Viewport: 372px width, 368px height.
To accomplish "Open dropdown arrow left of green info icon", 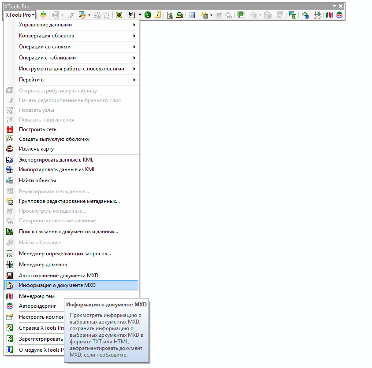I will point(140,15).
